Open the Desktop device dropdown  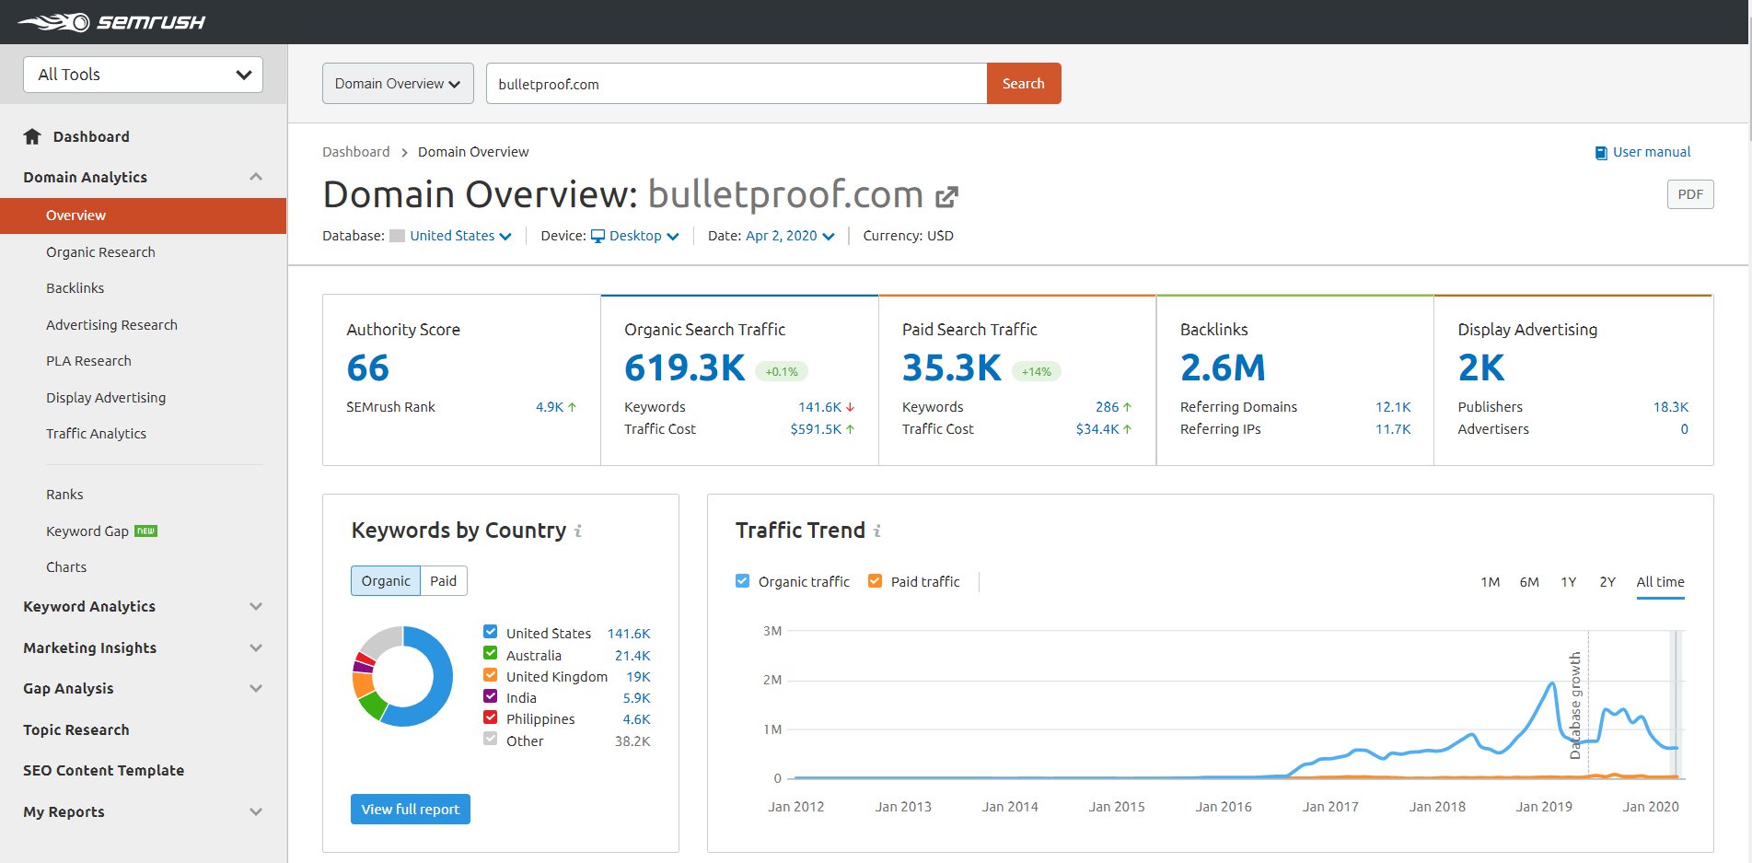(x=644, y=236)
